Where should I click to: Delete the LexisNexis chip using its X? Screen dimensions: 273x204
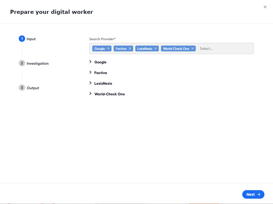(156, 48)
